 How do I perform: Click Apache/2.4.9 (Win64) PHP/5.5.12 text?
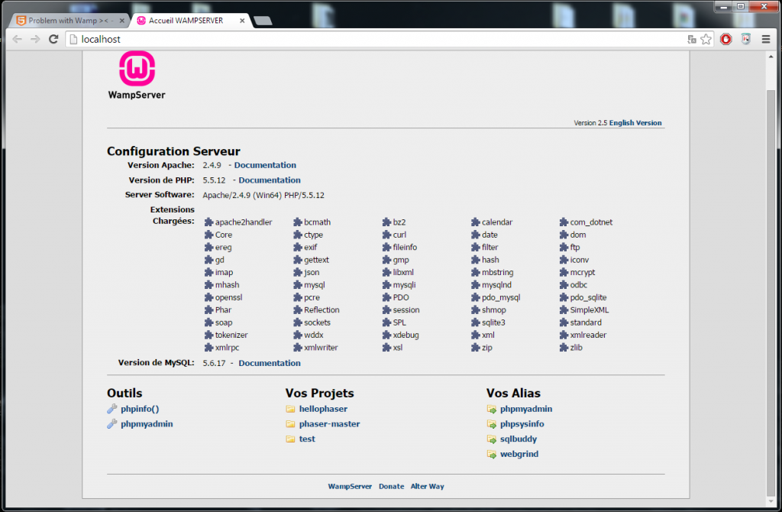263,195
